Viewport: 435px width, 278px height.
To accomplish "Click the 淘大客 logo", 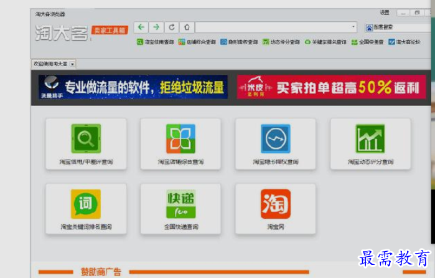I will click(62, 33).
